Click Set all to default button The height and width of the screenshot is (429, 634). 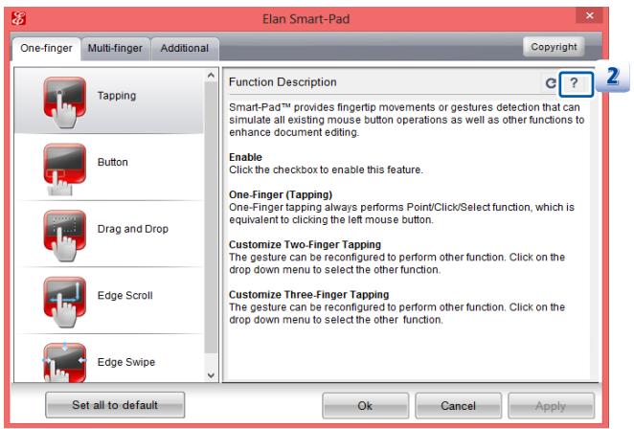[115, 405]
